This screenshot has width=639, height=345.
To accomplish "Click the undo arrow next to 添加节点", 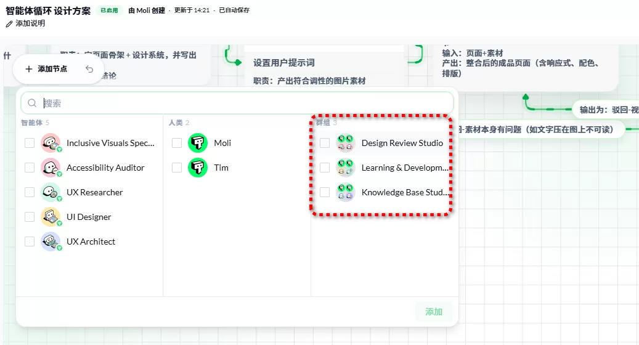I will (89, 69).
